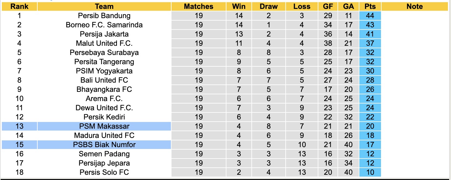Screen dimensions: 451x180
Task: Select the Matches column header
Action: (x=199, y=6)
